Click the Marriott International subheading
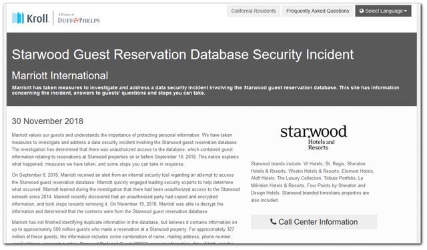 click(x=60, y=75)
